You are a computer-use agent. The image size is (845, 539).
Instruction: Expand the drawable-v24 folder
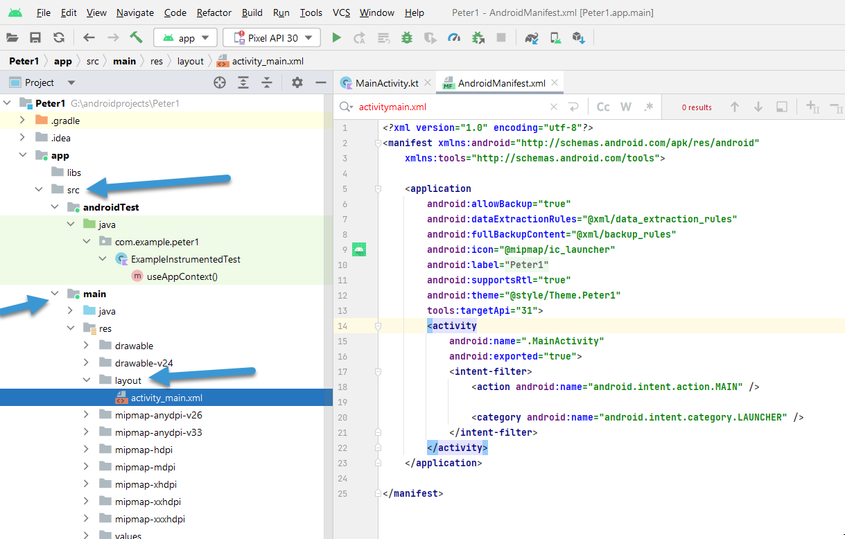tap(86, 363)
